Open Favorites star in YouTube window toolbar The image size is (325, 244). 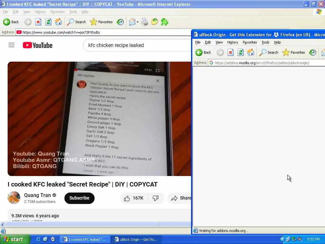pos(94,22)
